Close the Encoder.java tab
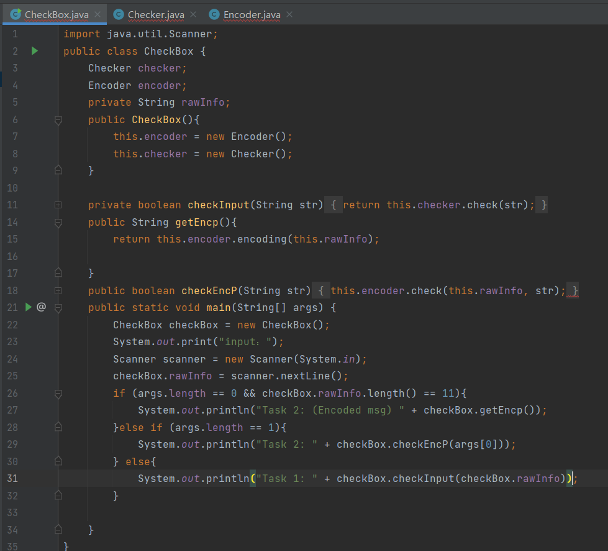Image resolution: width=608 pixels, height=551 pixels. tap(289, 14)
